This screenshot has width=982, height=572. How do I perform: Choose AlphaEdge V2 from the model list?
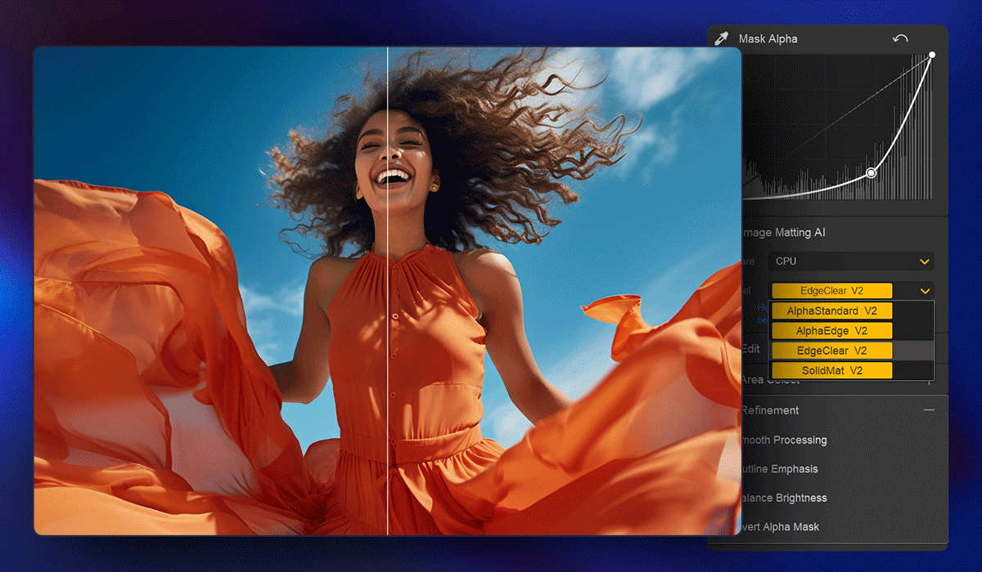(x=831, y=331)
